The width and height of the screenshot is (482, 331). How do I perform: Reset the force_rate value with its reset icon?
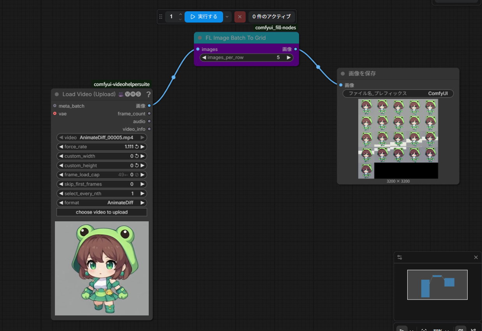click(137, 147)
